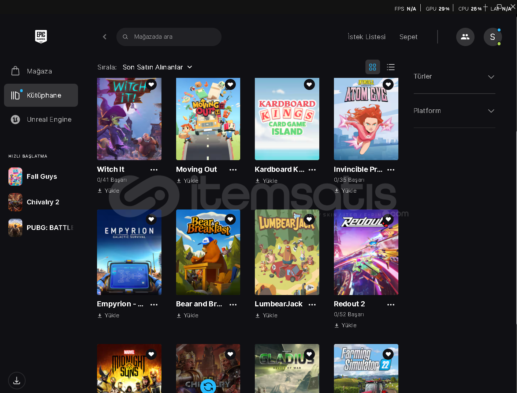Open more options for Invincible Presents
This screenshot has width=517, height=393.
pos(391,170)
